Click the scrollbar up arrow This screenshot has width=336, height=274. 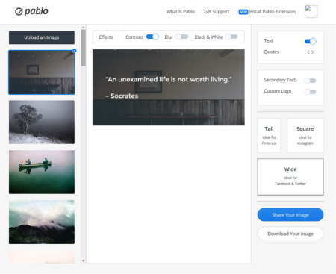point(84,27)
